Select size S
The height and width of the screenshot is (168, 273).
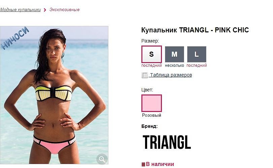(x=151, y=54)
